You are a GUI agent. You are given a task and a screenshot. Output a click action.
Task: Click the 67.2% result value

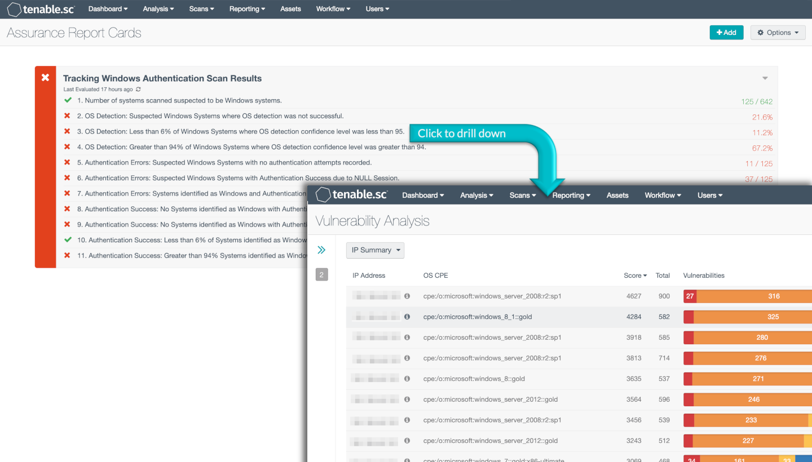(x=762, y=148)
